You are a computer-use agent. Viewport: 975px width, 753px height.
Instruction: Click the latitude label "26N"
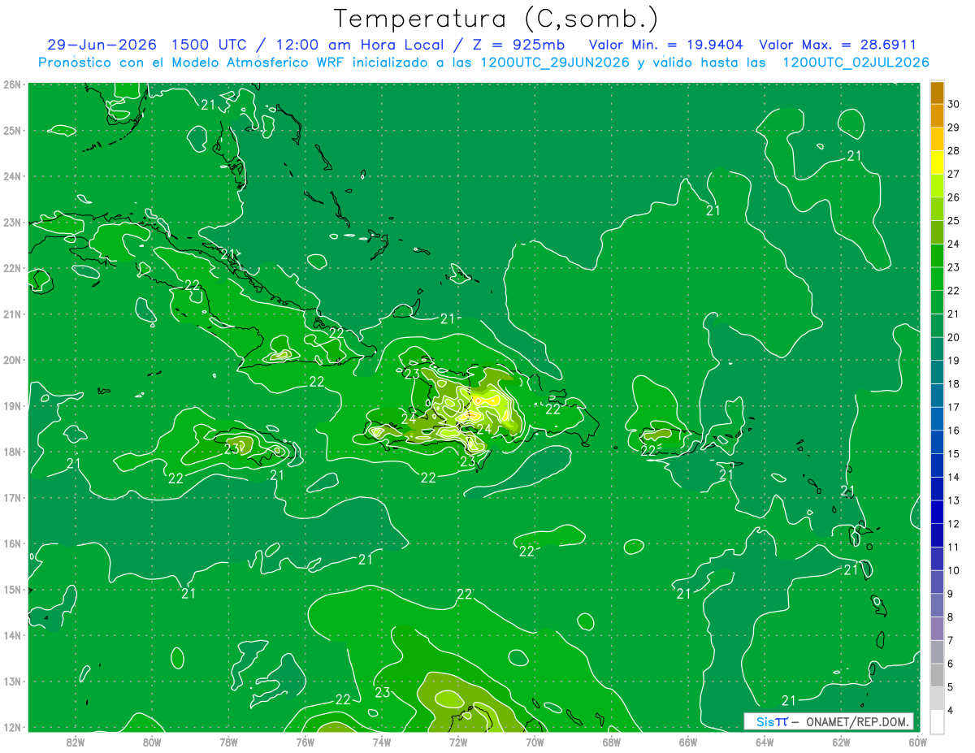[x=12, y=84]
